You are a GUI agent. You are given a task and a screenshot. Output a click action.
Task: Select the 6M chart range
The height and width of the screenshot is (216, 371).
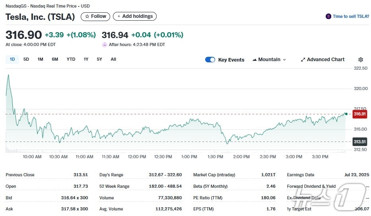(55, 59)
